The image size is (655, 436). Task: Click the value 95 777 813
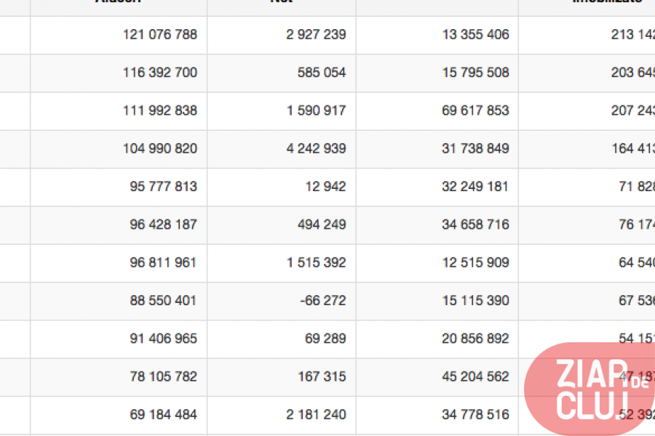tap(163, 187)
